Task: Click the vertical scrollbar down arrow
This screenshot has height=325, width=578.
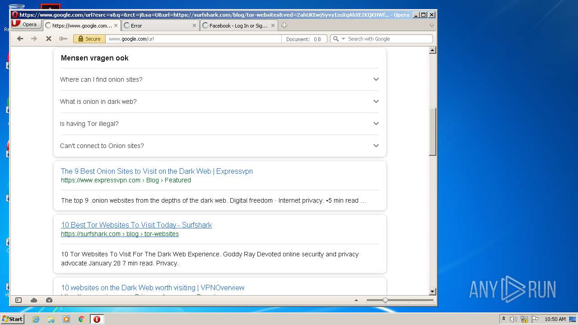Action: 432,292
